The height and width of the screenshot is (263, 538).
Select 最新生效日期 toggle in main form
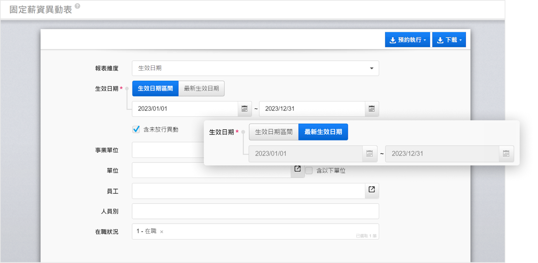tap(201, 89)
